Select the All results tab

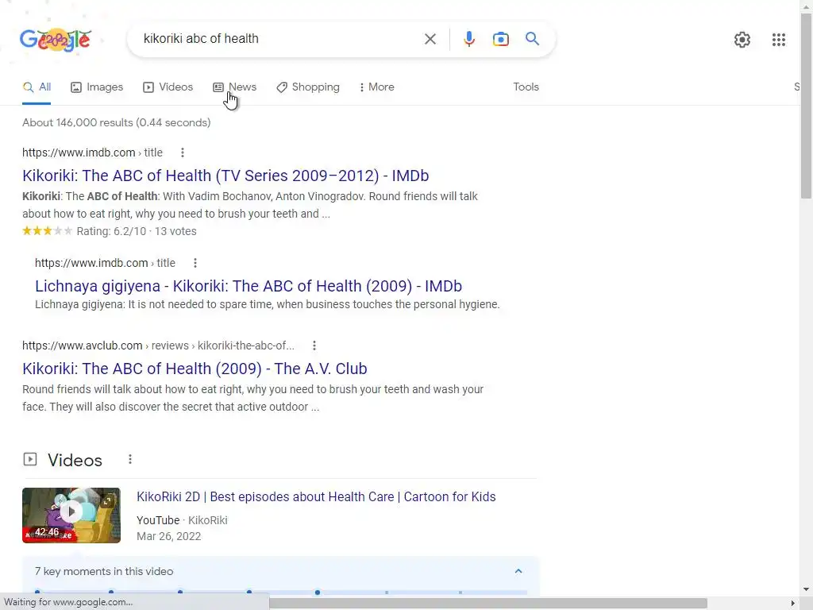[x=37, y=87]
